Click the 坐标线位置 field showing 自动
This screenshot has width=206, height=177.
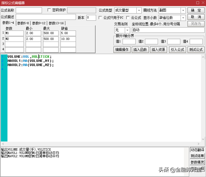tap(168, 30)
